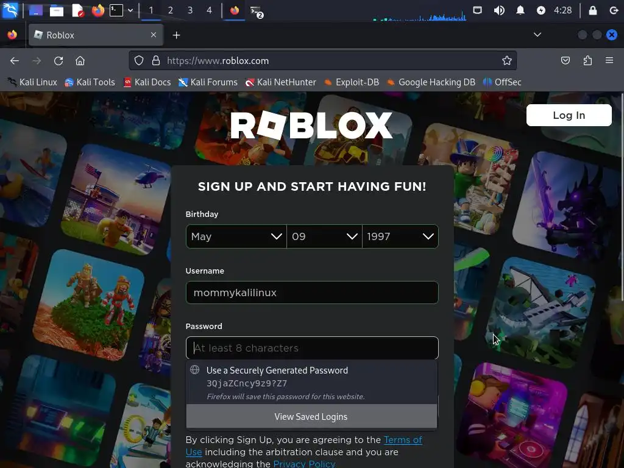This screenshot has height=468, width=624.
Task: Open the birthday month dropdown showing May
Action: (x=236, y=236)
